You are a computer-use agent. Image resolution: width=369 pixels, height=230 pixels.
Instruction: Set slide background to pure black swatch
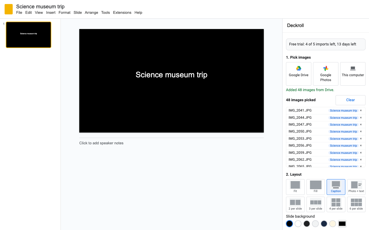(289, 224)
